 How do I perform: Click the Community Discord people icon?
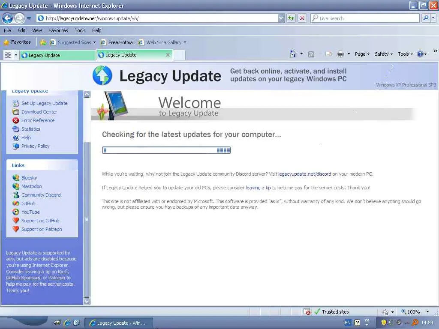[x=16, y=195]
